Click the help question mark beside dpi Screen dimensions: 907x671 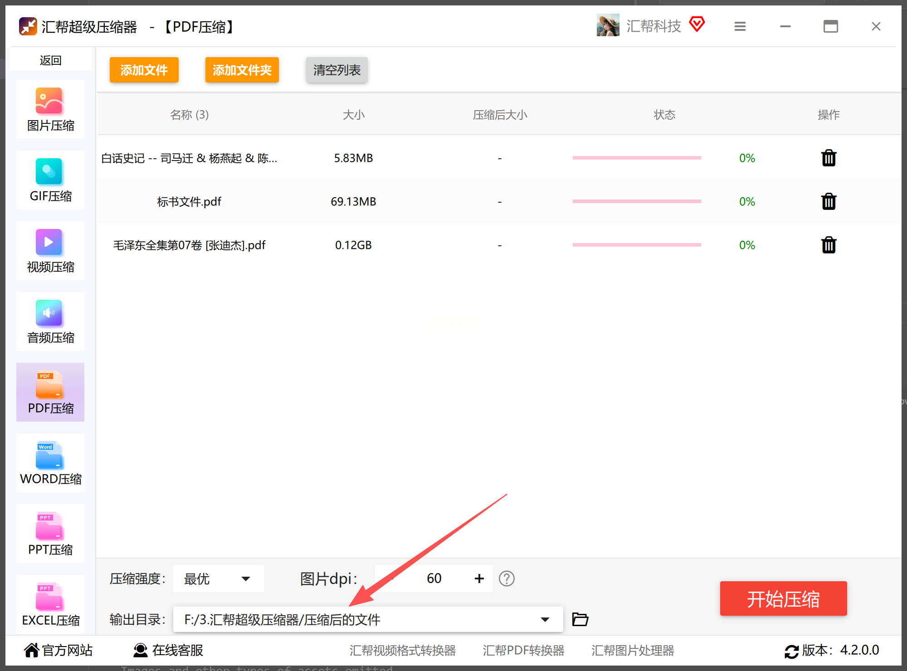coord(507,579)
